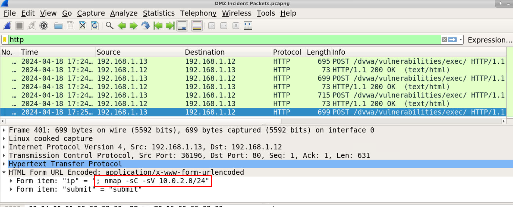Open the Edit menu
Image resolution: width=513 pixels, height=207 pixels.
click(28, 13)
